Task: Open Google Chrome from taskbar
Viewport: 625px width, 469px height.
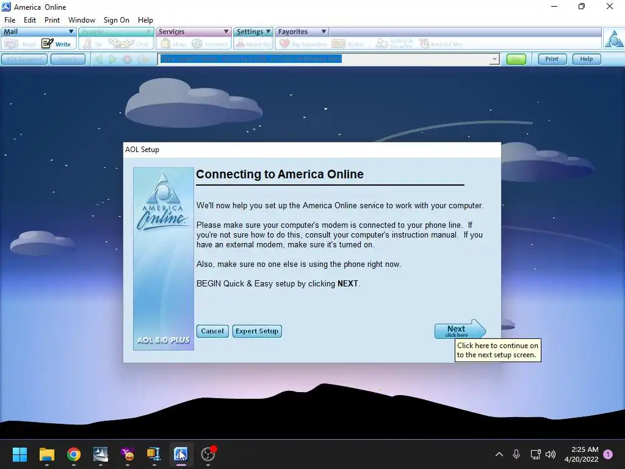Action: pos(74,454)
